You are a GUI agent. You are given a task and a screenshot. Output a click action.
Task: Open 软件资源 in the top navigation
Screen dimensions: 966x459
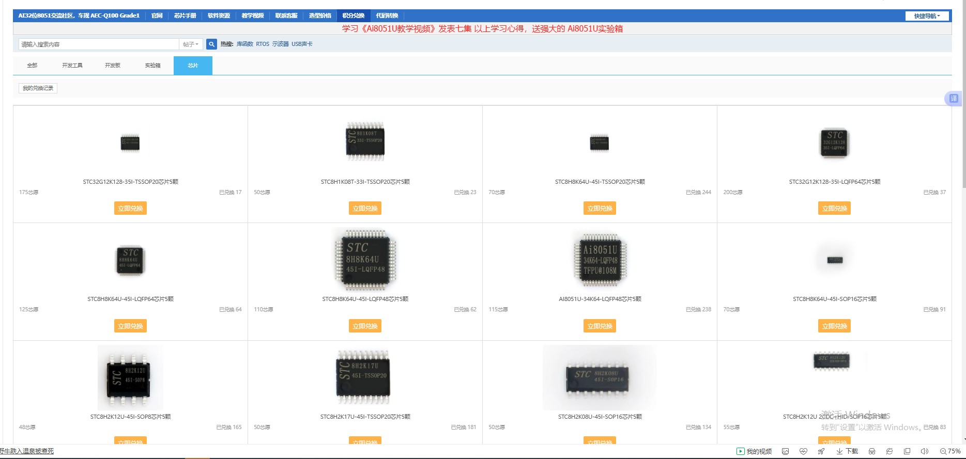[x=219, y=15]
